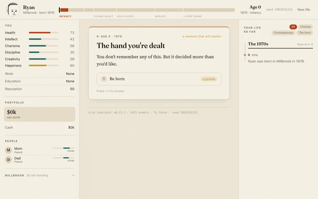Screen dimensions: 318x199
Task: Click the Midlife timeline segment label
Action: click(160, 16)
